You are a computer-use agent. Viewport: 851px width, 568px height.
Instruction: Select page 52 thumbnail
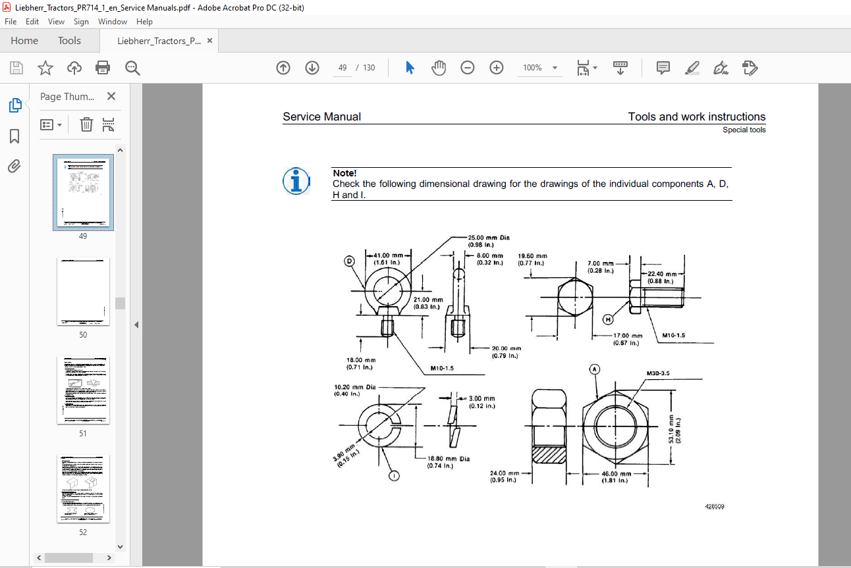[83, 488]
